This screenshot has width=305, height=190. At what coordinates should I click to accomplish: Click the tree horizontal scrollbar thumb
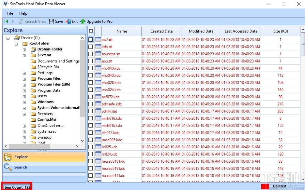[29, 146]
